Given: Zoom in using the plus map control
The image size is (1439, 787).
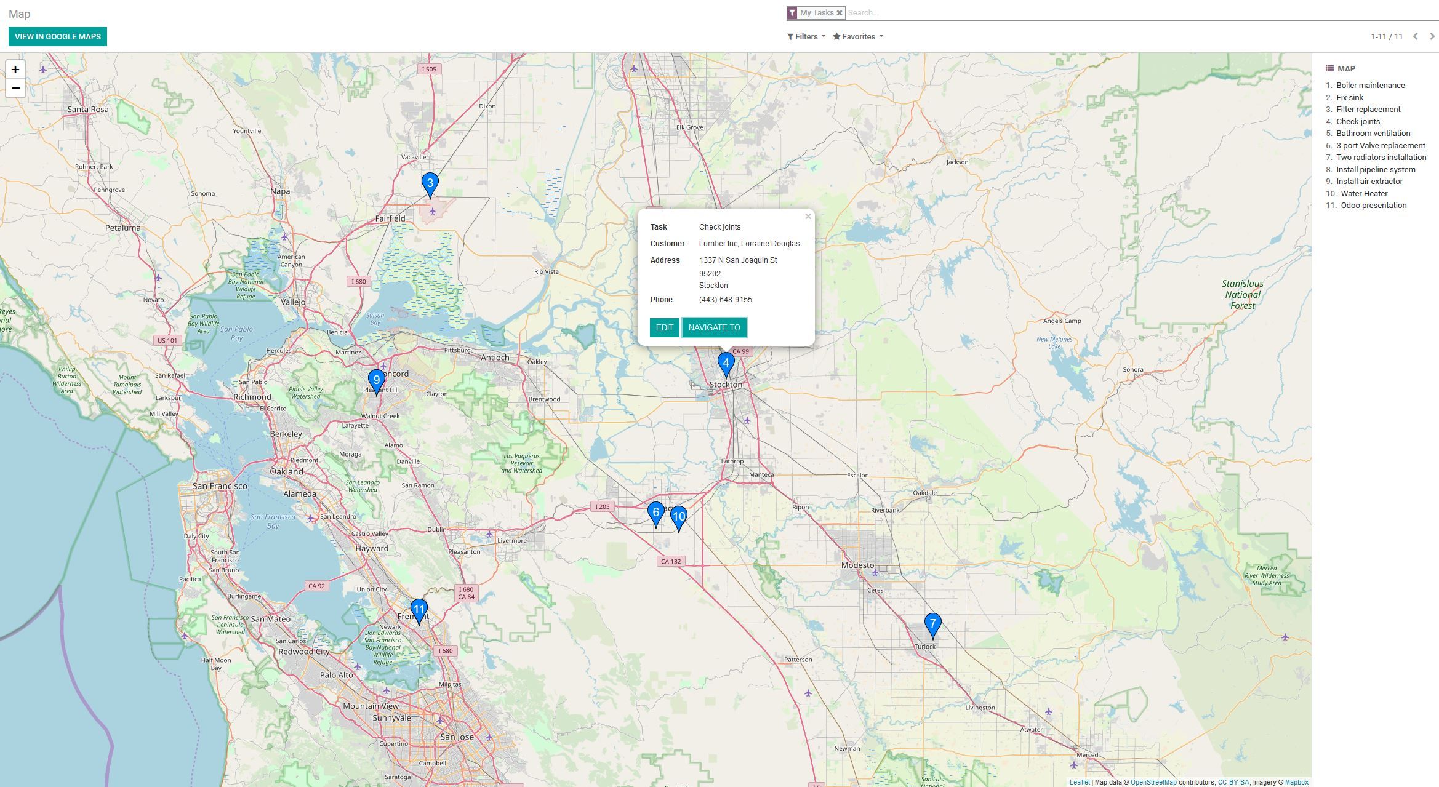Looking at the screenshot, I should (x=15, y=70).
